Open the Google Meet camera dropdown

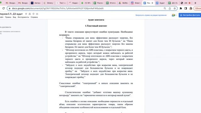coord(174,15)
